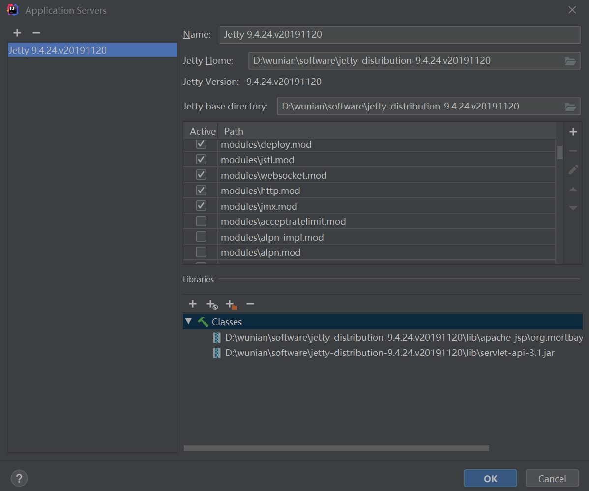Select the Classes row label

pos(227,322)
